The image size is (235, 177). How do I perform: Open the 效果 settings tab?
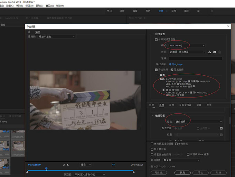pyautogui.click(x=151, y=105)
